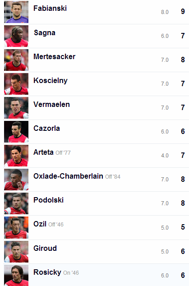Select the Cazorla thumbnail image
The height and width of the screenshot is (286, 189).
tap(16, 132)
